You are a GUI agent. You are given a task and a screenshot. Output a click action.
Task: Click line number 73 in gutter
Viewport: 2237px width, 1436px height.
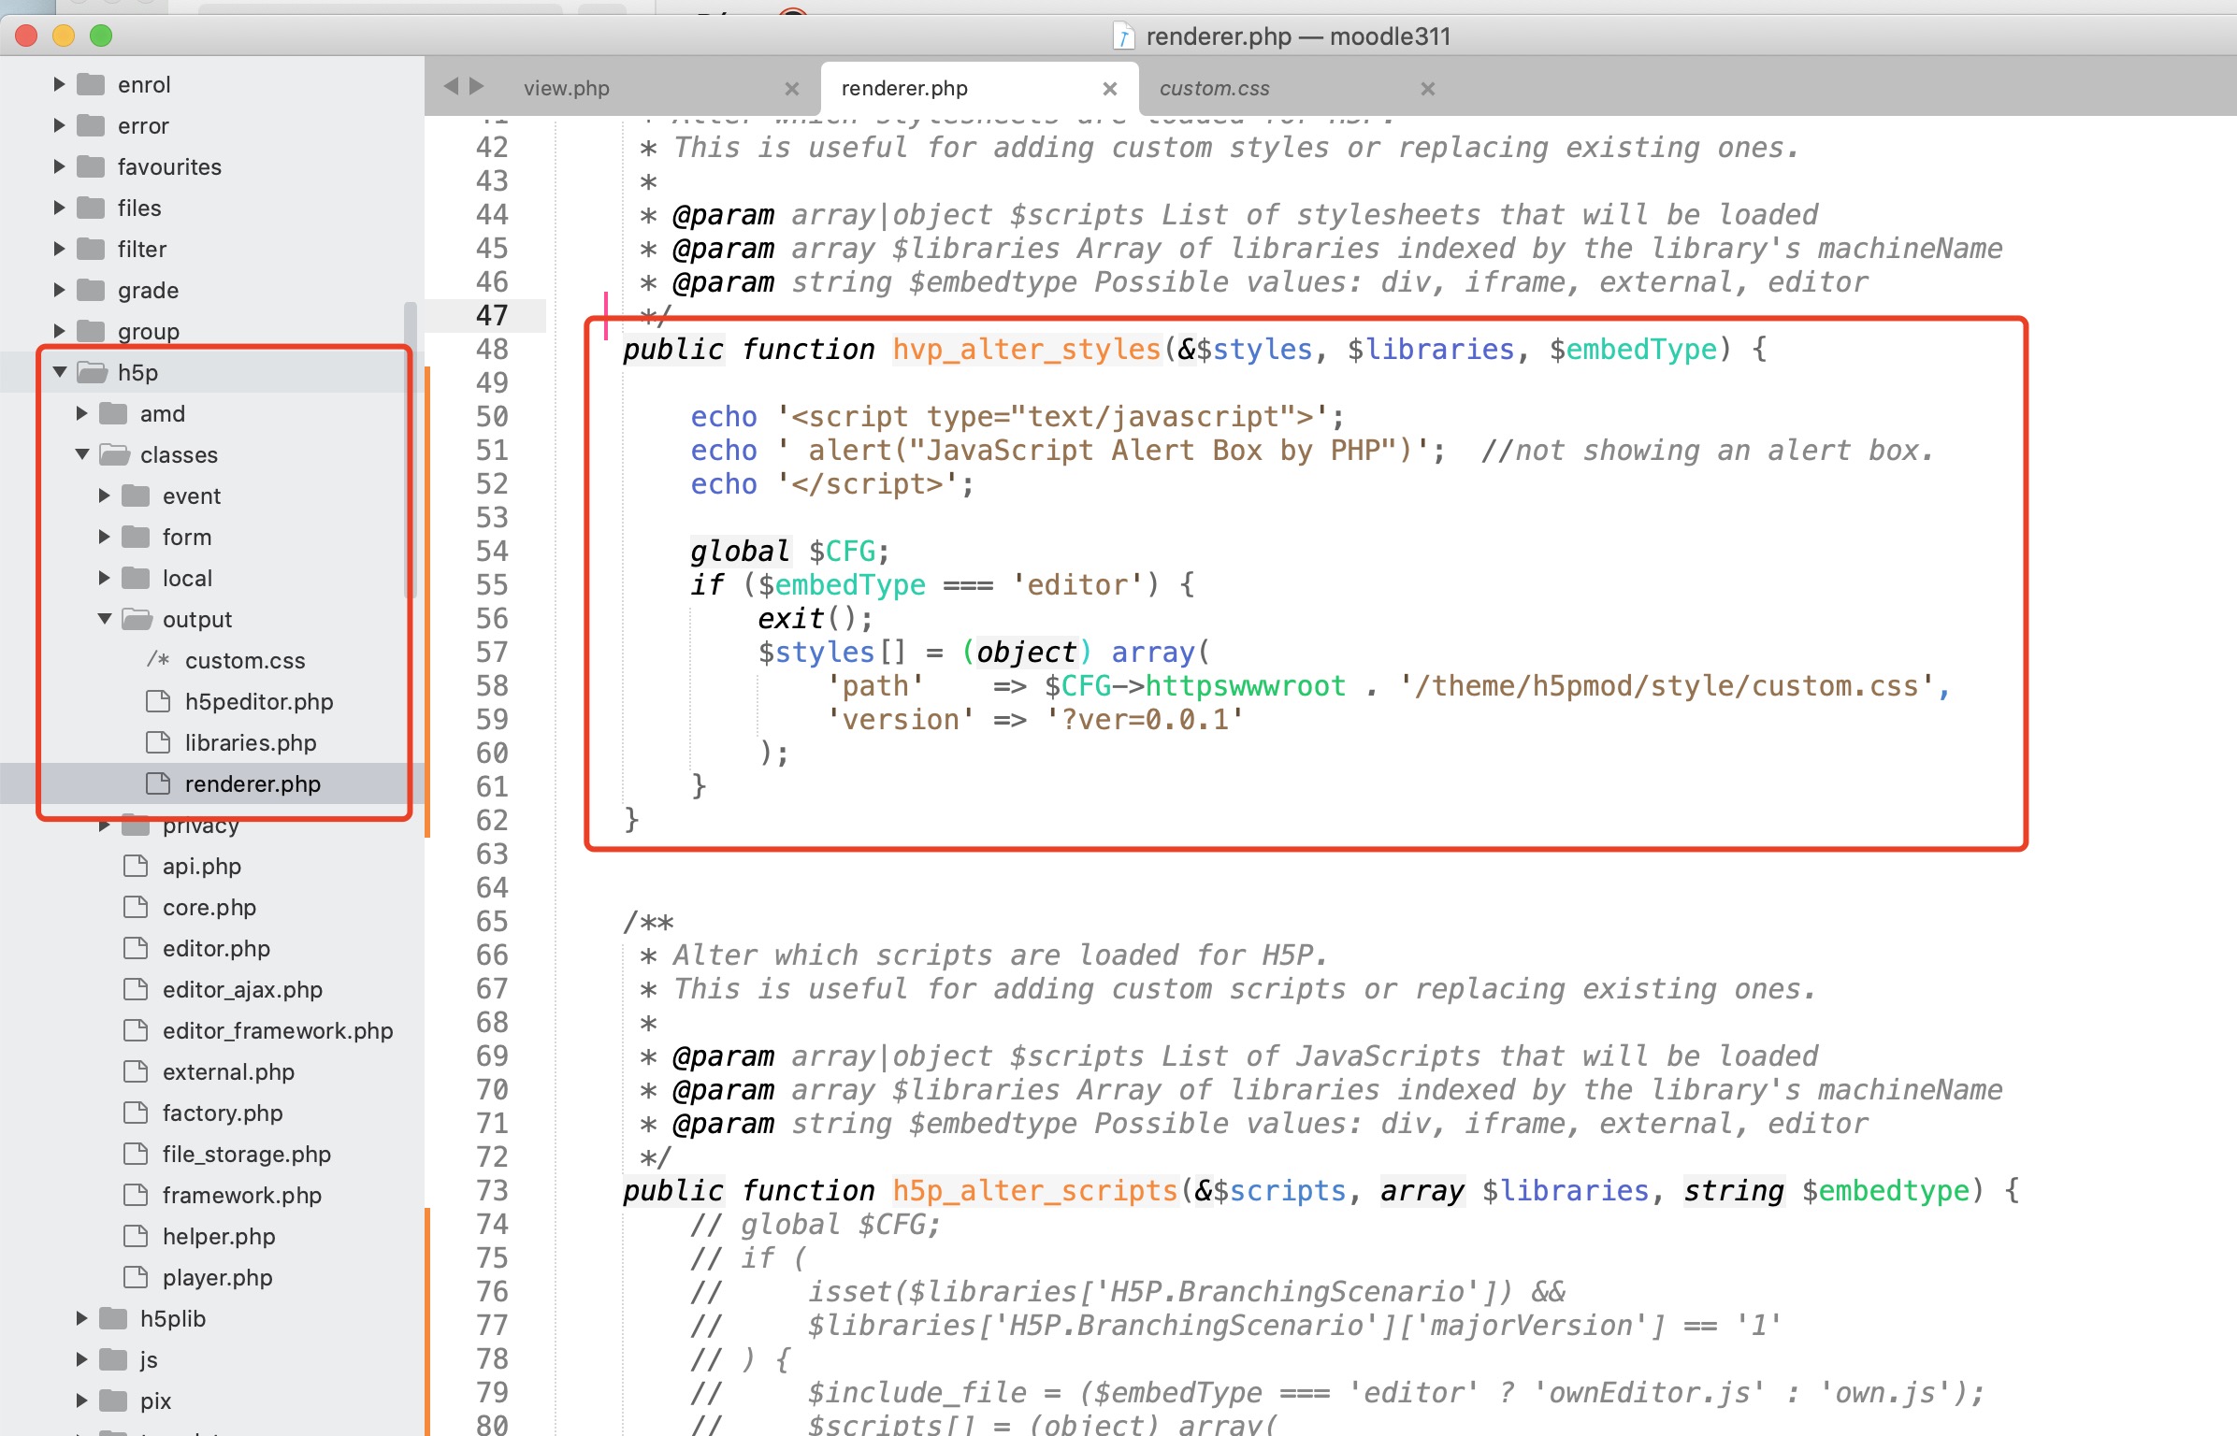492,1191
